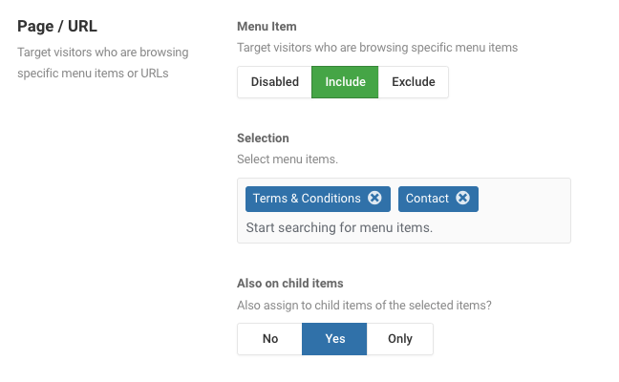Image resolution: width=619 pixels, height=382 pixels.
Task: Switch Menu Item targeting to Exclude
Action: point(414,82)
